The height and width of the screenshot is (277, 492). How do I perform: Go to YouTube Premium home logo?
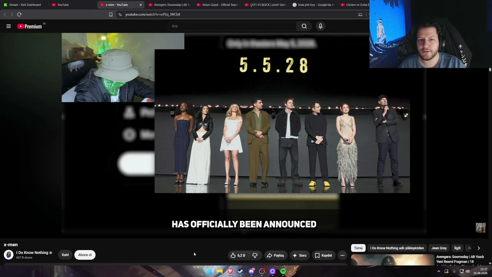click(x=30, y=26)
